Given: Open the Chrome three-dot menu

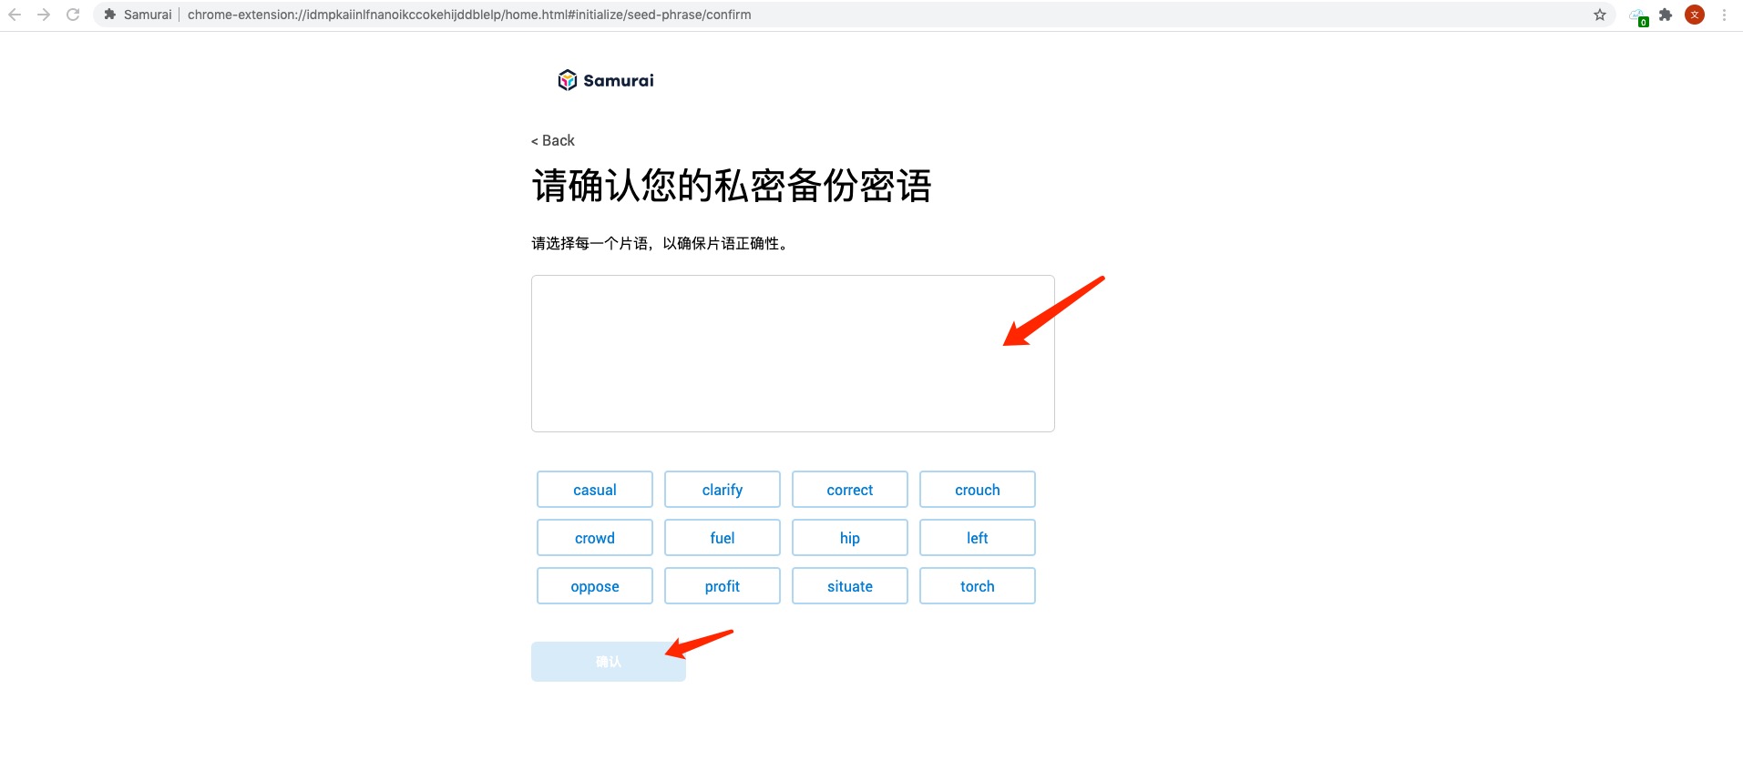Looking at the screenshot, I should click(x=1724, y=15).
